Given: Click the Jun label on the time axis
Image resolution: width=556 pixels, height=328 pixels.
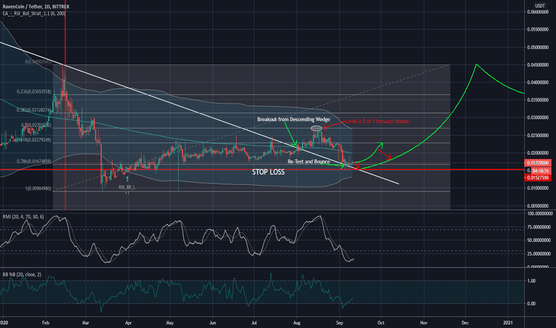Looking at the screenshot, I should pyautogui.click(x=213, y=323).
